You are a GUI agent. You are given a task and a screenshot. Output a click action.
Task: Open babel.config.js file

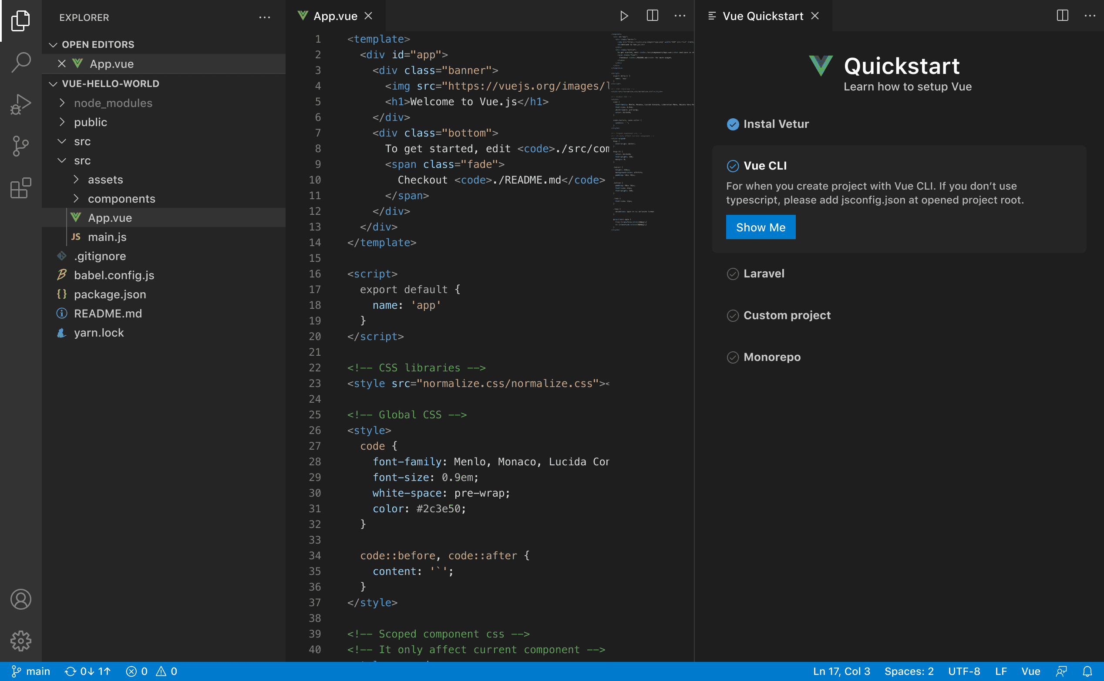164,275
